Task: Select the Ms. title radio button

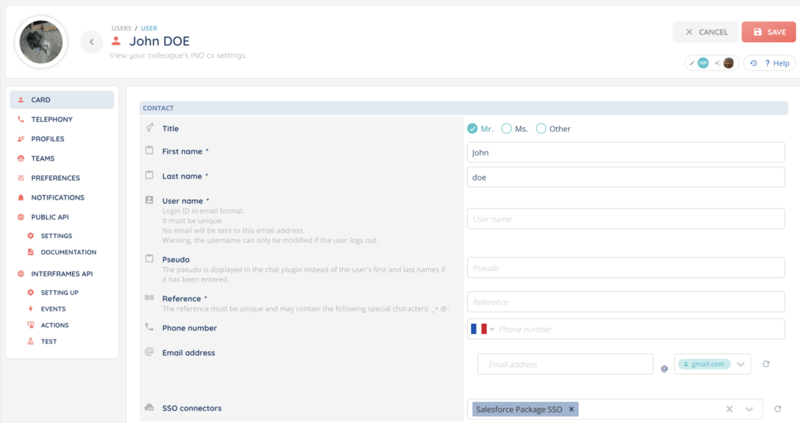Action: coord(506,129)
